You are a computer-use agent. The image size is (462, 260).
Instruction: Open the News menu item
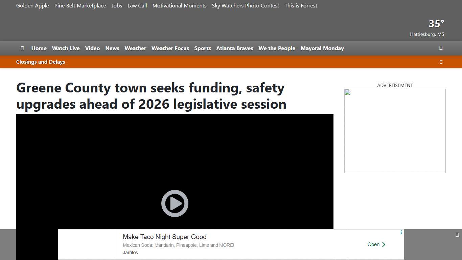point(112,48)
